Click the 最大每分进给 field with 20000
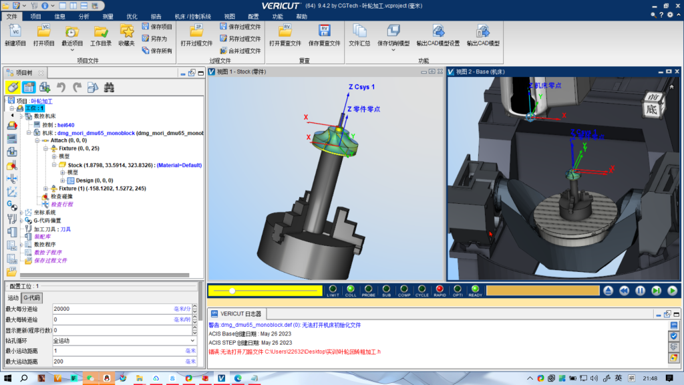This screenshot has width=684, height=385. click(122, 309)
